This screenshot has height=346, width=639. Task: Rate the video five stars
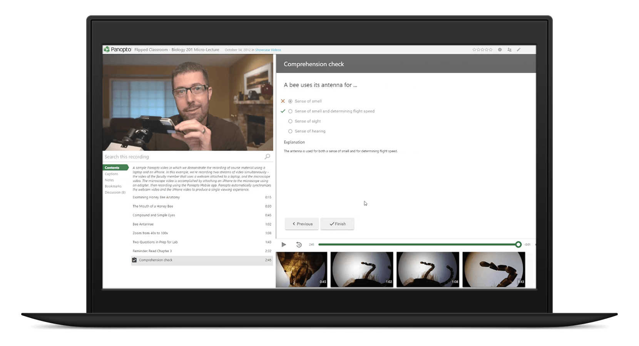click(x=490, y=50)
